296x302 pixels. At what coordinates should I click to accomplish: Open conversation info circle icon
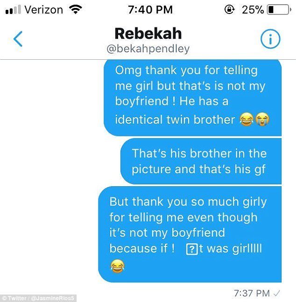click(270, 39)
